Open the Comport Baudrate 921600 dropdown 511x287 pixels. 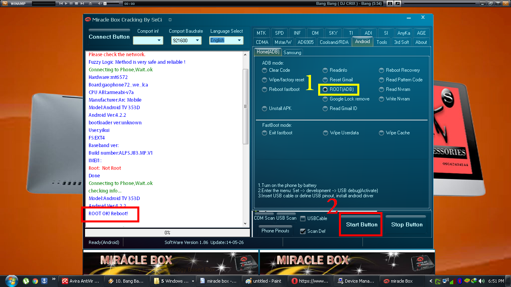coord(186,40)
